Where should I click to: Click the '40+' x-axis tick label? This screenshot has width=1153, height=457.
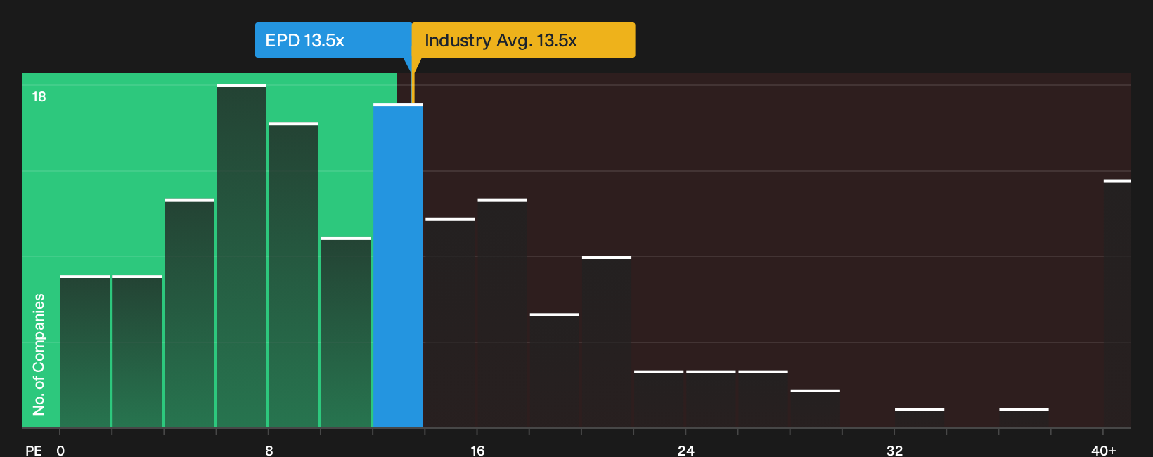[1104, 450]
